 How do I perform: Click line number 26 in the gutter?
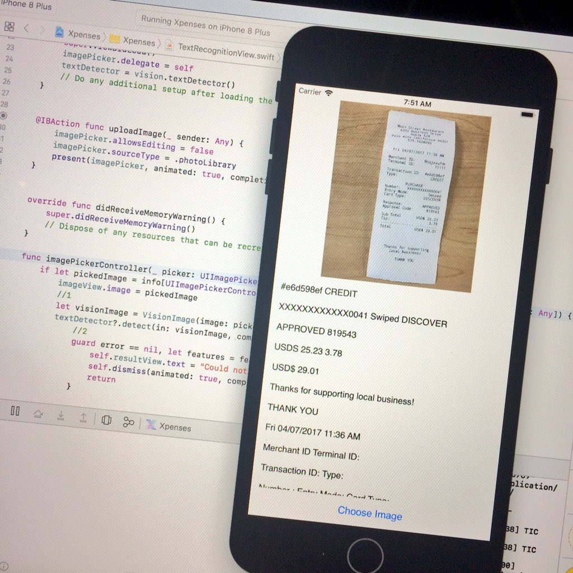(x=6, y=81)
